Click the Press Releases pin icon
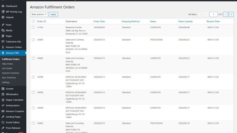The width and height of the screenshot is (237, 133). coord(3,128)
